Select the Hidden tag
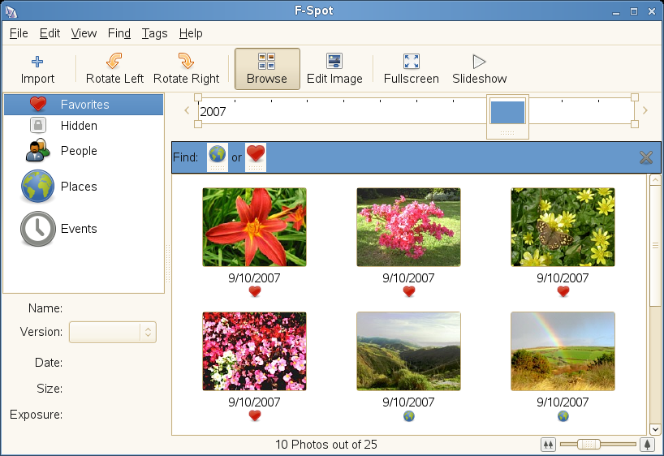The width and height of the screenshot is (664, 456). (84, 125)
